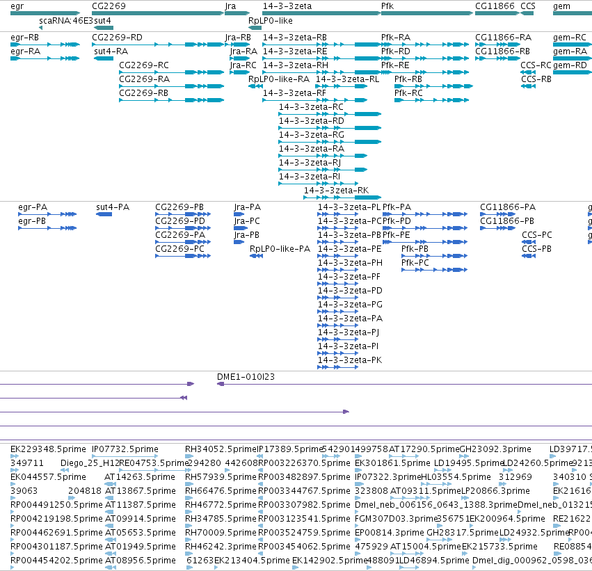Open the 14-3-3zeta-RL transcript
Viewport: 592px width, 571px height.
click(x=342, y=86)
